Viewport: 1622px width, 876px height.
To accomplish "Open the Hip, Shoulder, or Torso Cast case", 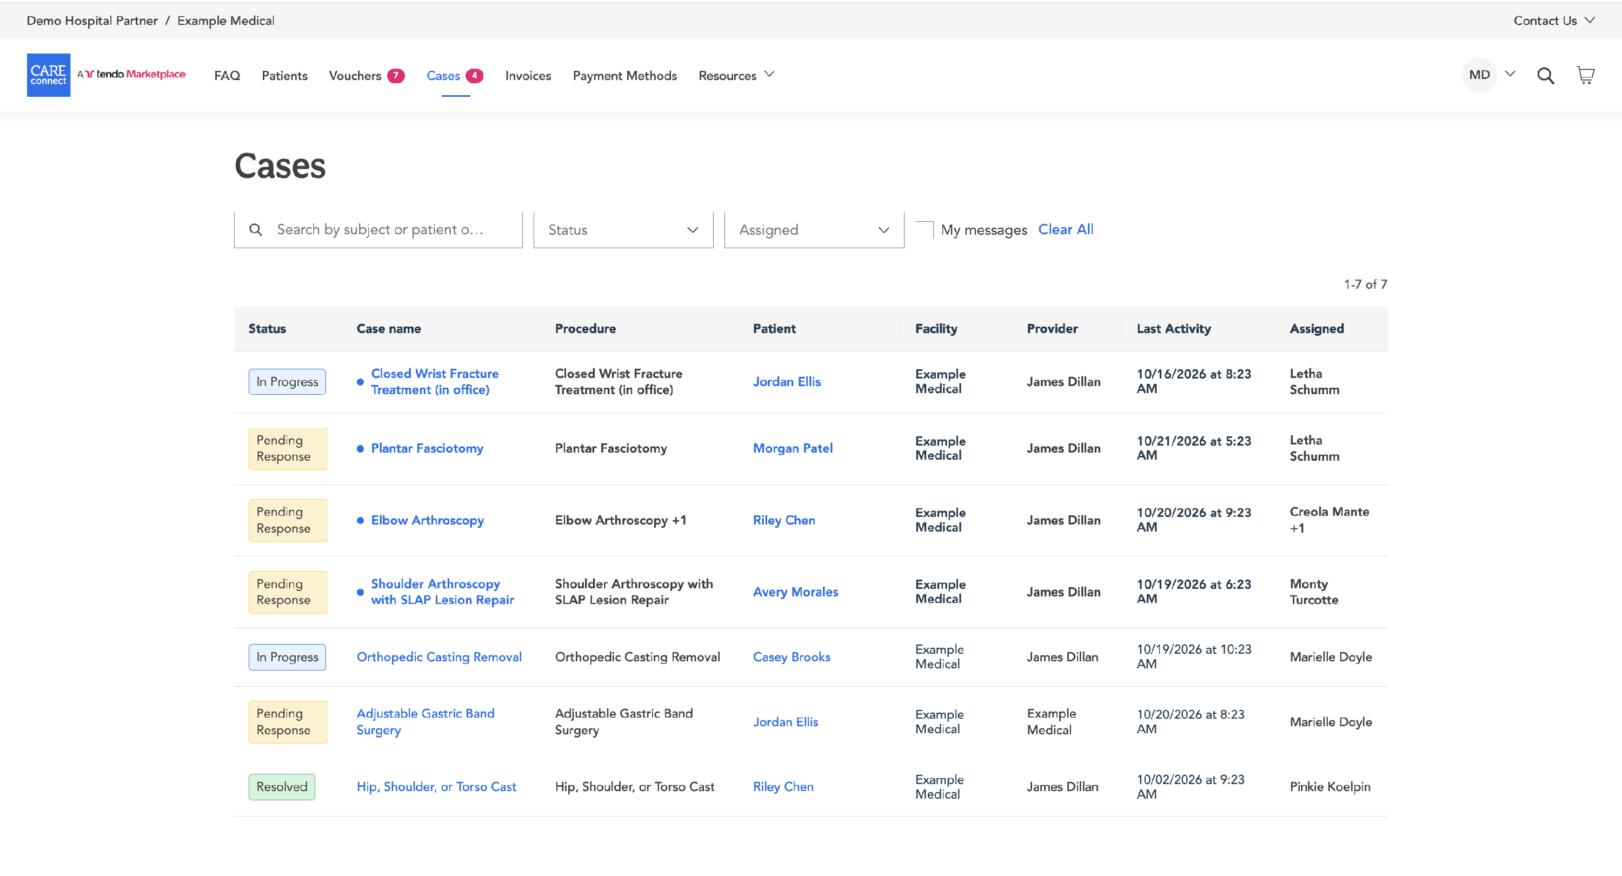I will (x=436, y=787).
